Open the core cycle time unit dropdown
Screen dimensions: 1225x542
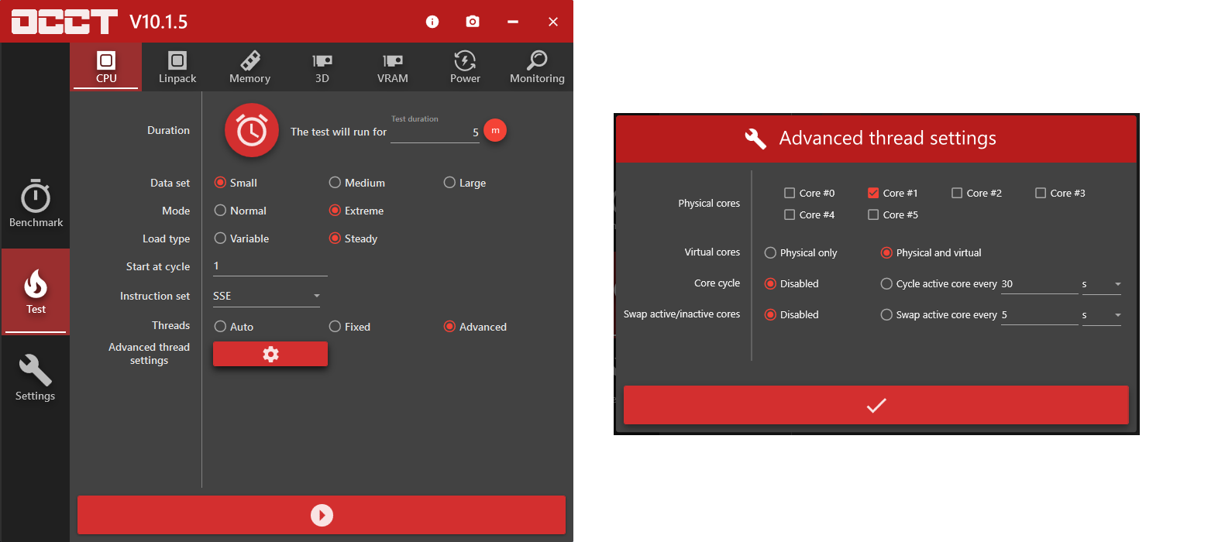(x=1102, y=284)
